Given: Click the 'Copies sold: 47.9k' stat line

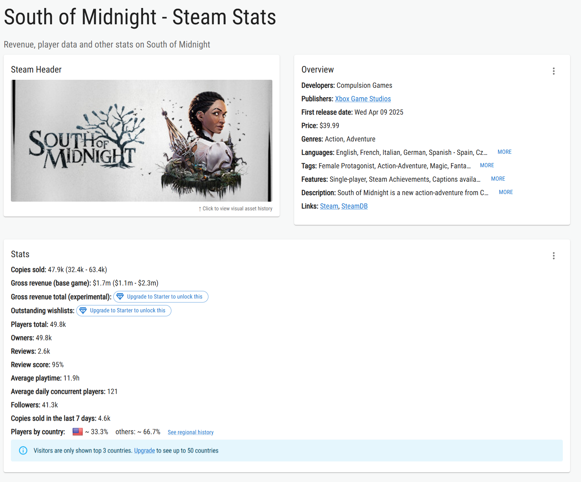Looking at the screenshot, I should [59, 269].
